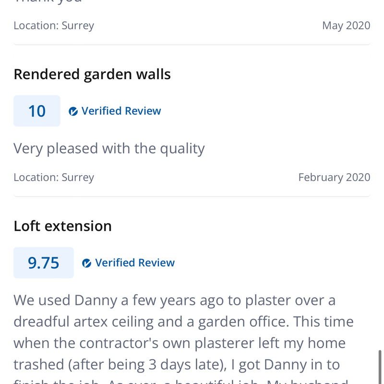Open Verified Review link under Loft extension

[x=135, y=263]
